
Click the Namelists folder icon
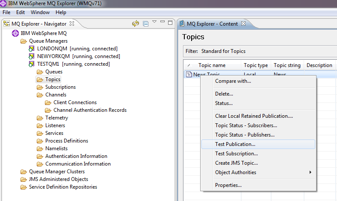pos(40,149)
